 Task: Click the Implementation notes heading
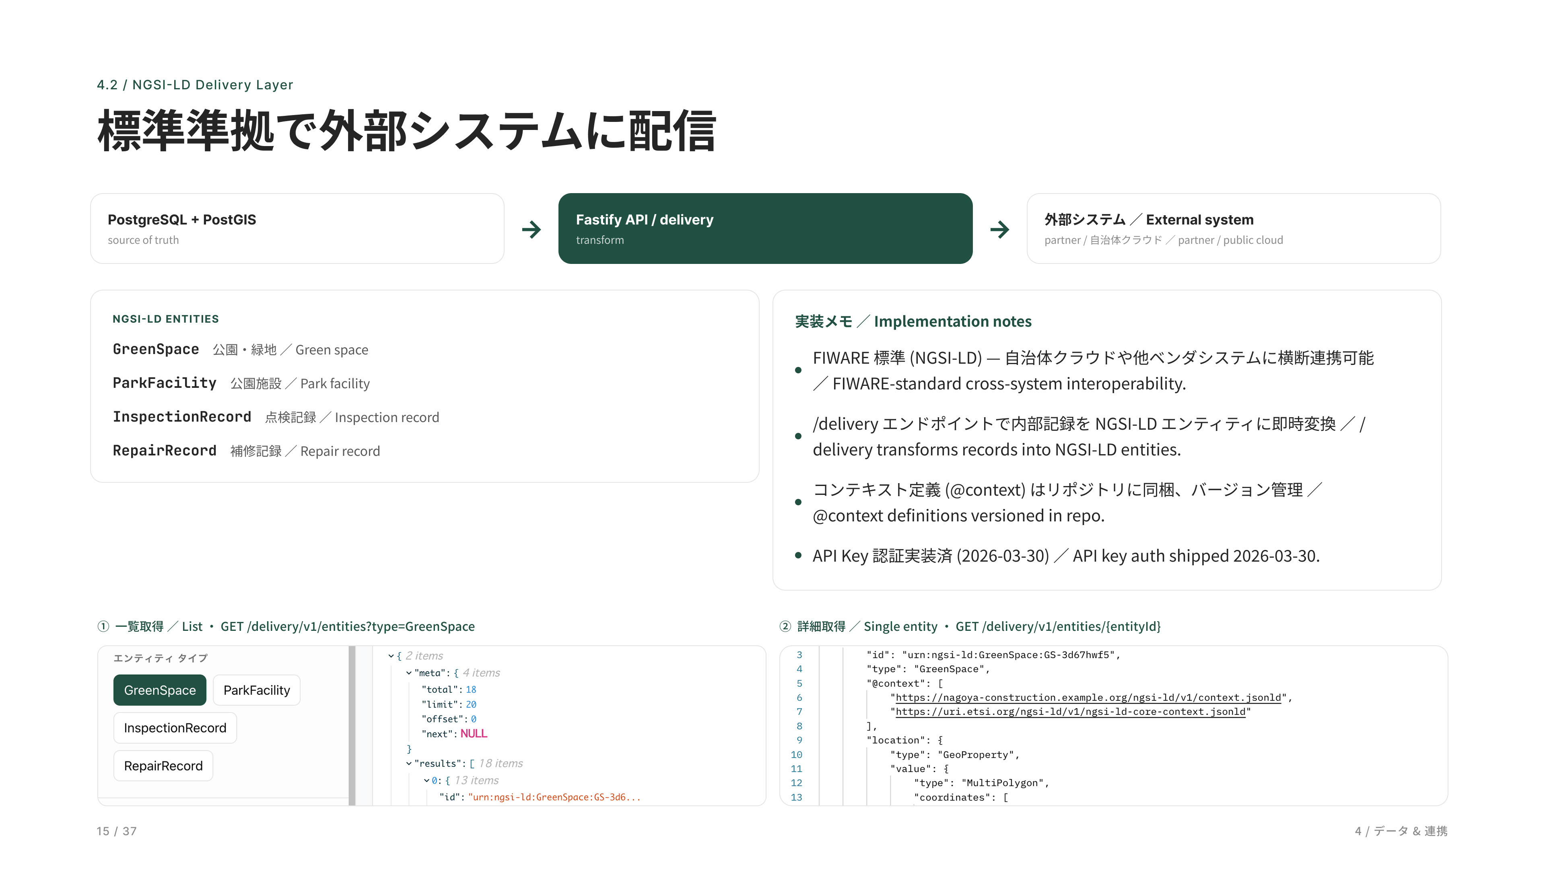coord(913,321)
